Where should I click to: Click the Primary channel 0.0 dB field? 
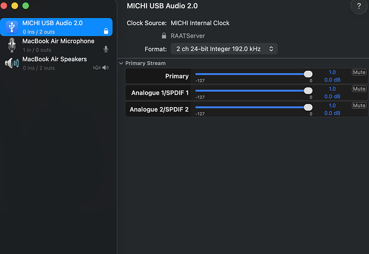pyautogui.click(x=332, y=80)
